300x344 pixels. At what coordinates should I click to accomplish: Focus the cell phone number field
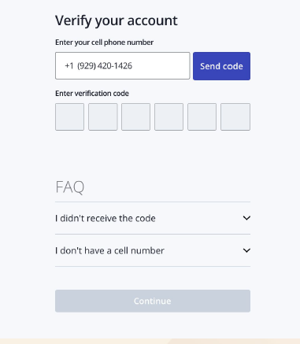pyautogui.click(x=123, y=65)
